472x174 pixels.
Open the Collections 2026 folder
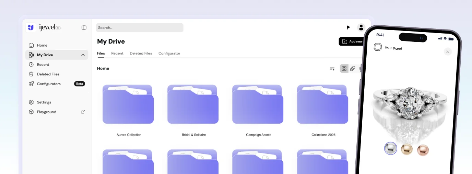[x=322, y=104]
